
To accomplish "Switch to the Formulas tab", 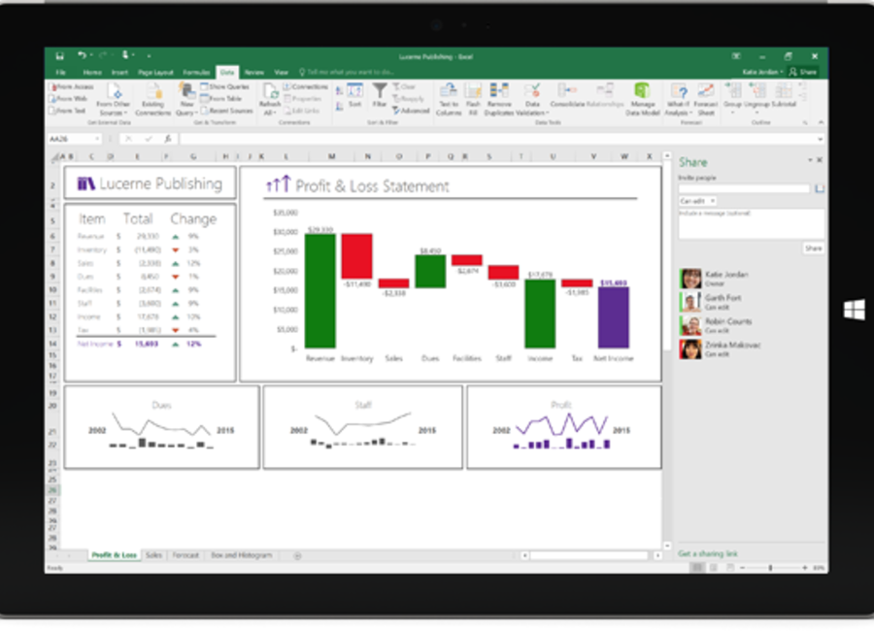I will pyautogui.click(x=196, y=73).
